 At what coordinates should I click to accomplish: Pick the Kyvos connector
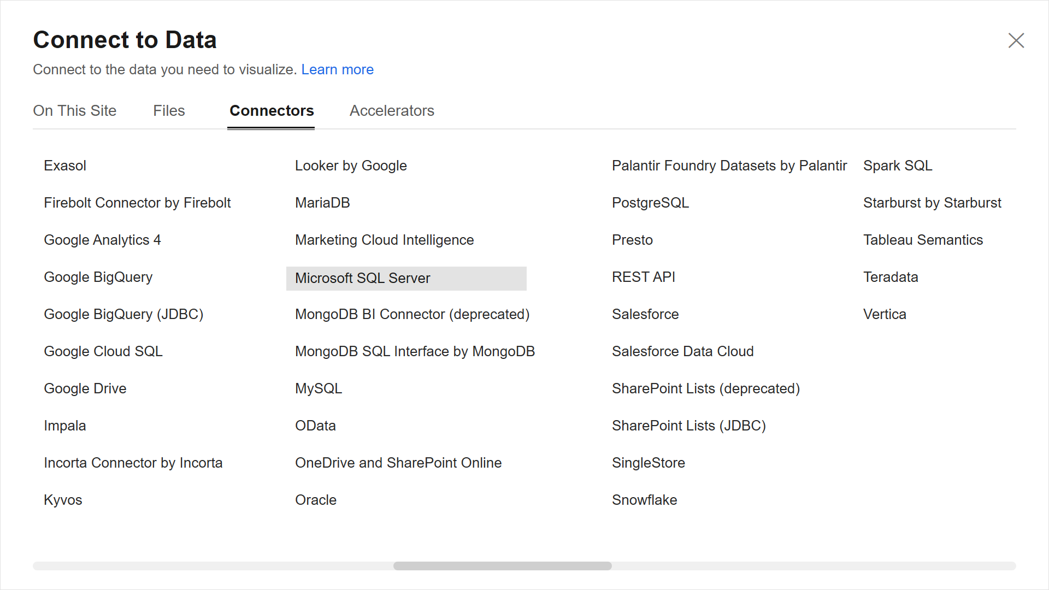(x=63, y=500)
